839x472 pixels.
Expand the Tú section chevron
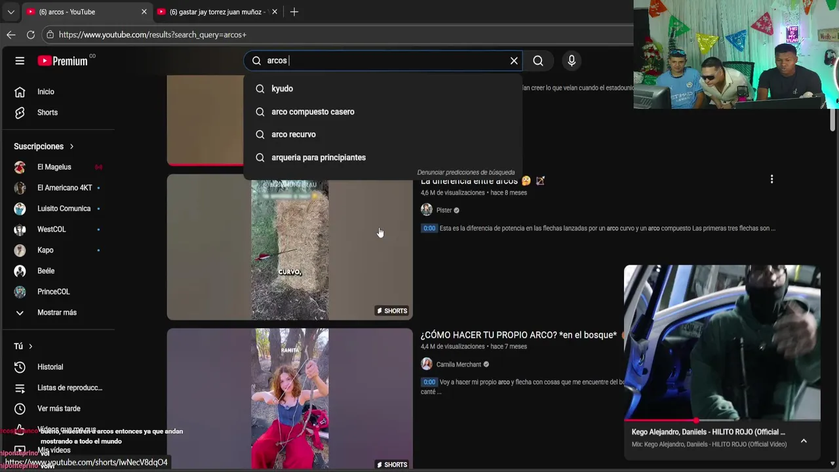click(x=30, y=346)
